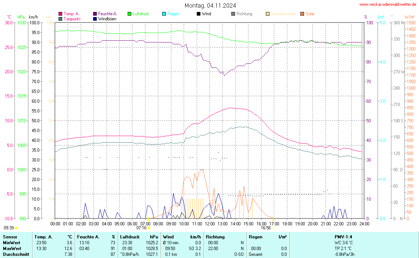Click the yellow icon next to 09:39
The image size is (419, 258).
coord(16,228)
